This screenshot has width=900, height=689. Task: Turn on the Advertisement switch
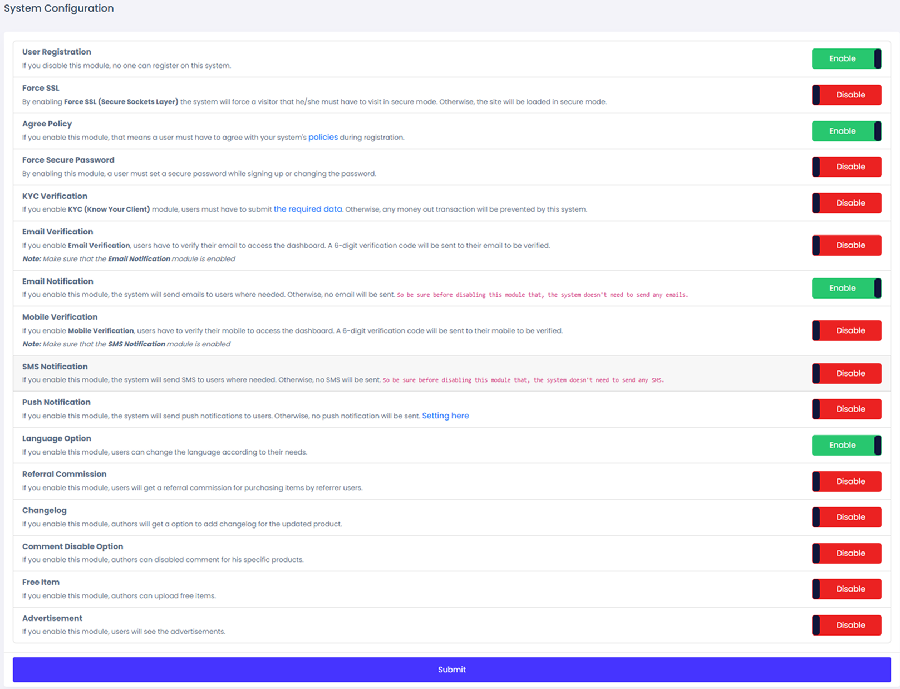coord(846,625)
